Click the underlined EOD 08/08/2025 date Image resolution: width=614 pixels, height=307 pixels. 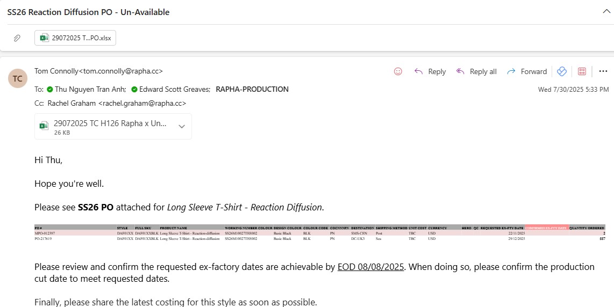(370, 267)
